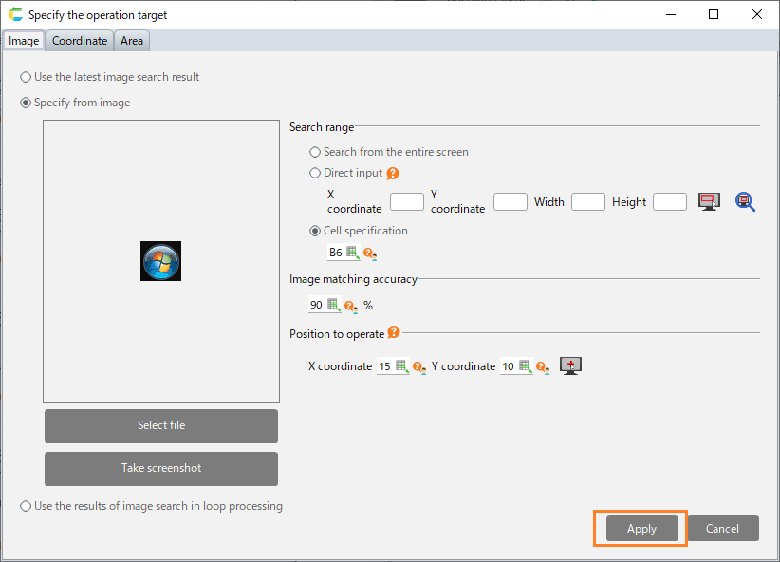780x562 pixels.
Task: Select 'Use the results of image search in loop processing'
Action: pyautogui.click(x=26, y=507)
